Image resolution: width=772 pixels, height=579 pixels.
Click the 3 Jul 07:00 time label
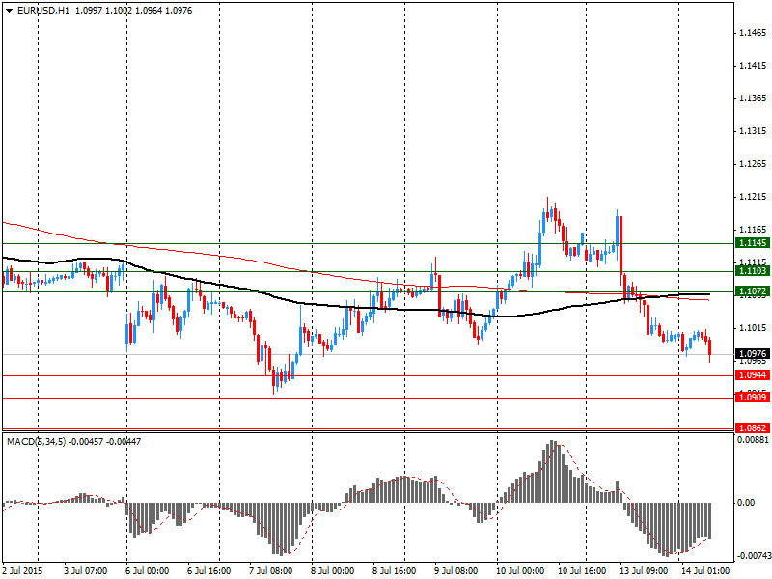[86, 571]
